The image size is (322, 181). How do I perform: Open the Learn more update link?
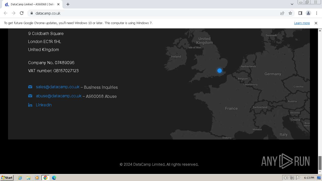point(302,23)
